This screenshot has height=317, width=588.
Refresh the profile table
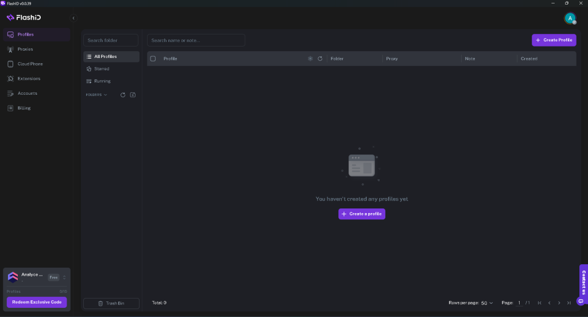tap(320, 59)
